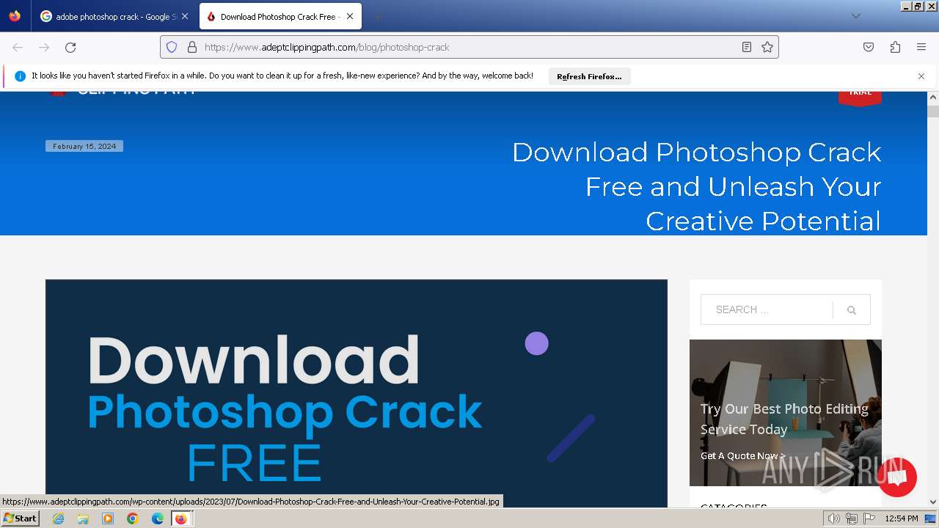
Task: Launch Internet Explorer from taskbar
Action: point(58,518)
